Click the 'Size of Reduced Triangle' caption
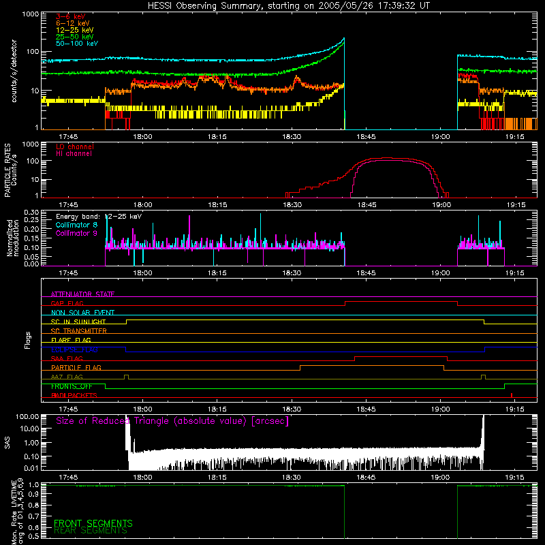Screen dimensions: 545x545 (172, 421)
